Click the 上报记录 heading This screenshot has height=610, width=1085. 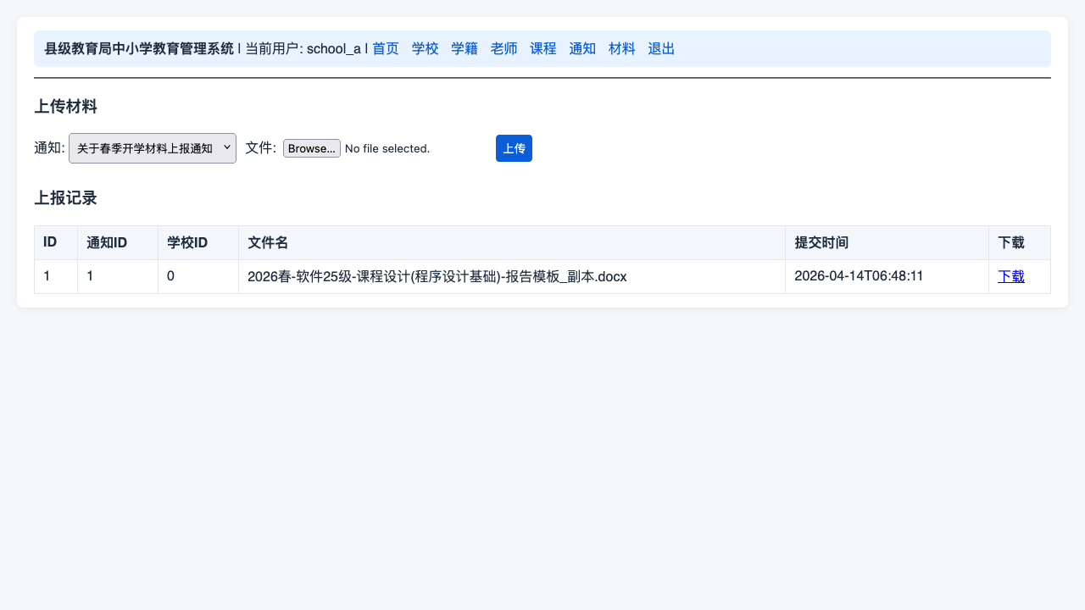(65, 198)
